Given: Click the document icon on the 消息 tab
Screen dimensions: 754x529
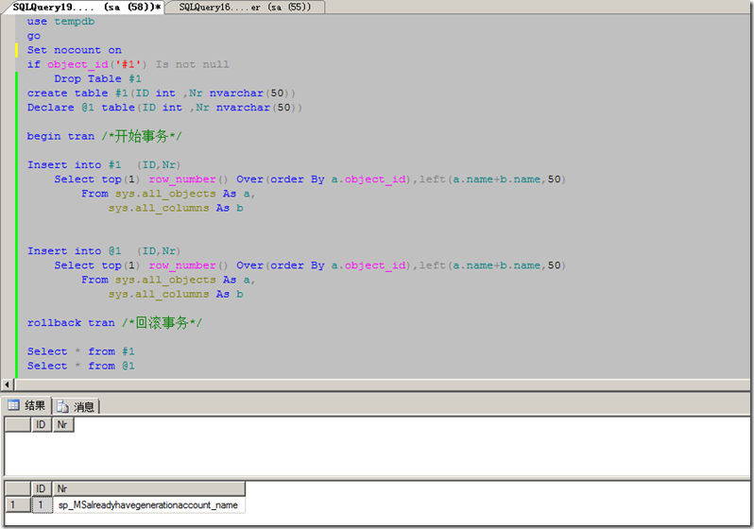Looking at the screenshot, I should click(63, 406).
